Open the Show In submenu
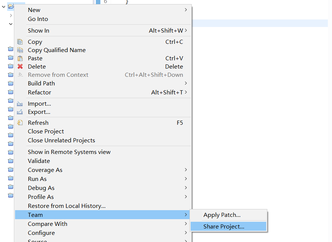 (103, 31)
